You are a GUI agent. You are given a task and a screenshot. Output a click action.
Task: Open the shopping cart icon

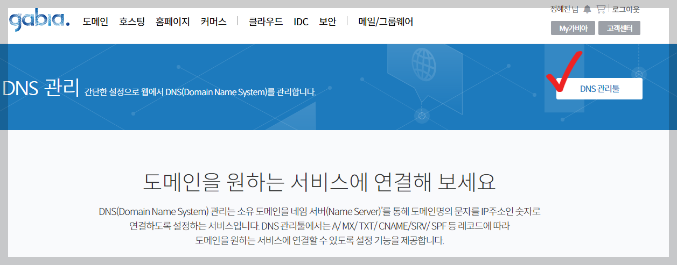coord(601,9)
